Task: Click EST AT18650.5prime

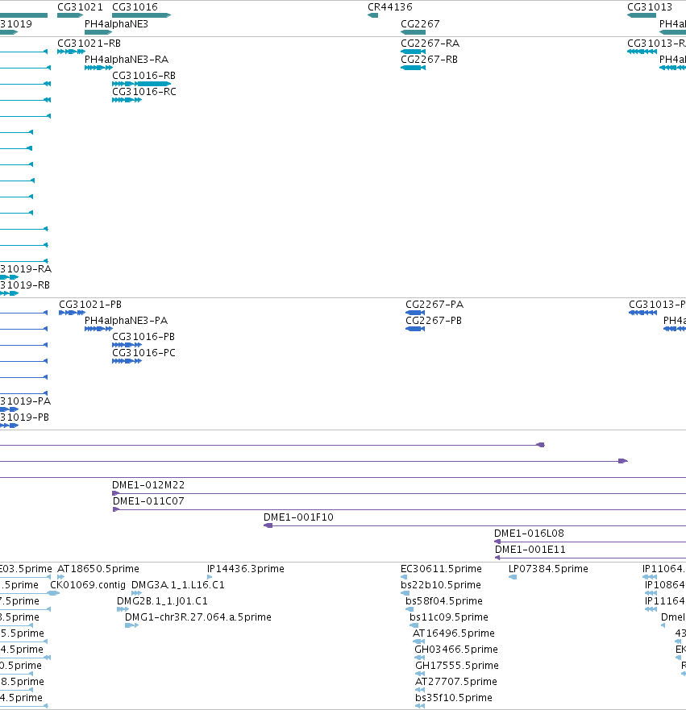Action: click(98, 569)
